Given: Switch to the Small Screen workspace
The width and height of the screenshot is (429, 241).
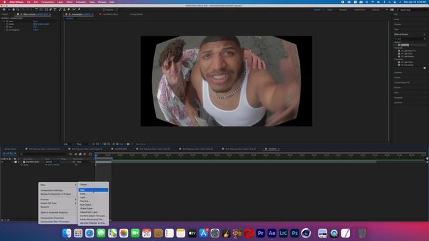Looking at the screenshot, I should coord(359,9).
